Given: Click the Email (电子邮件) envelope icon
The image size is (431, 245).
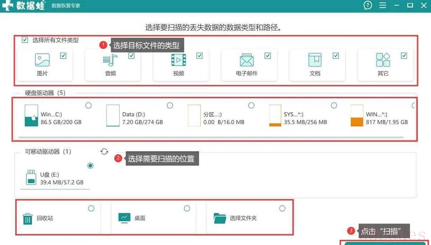Looking at the screenshot, I should click(x=247, y=60).
